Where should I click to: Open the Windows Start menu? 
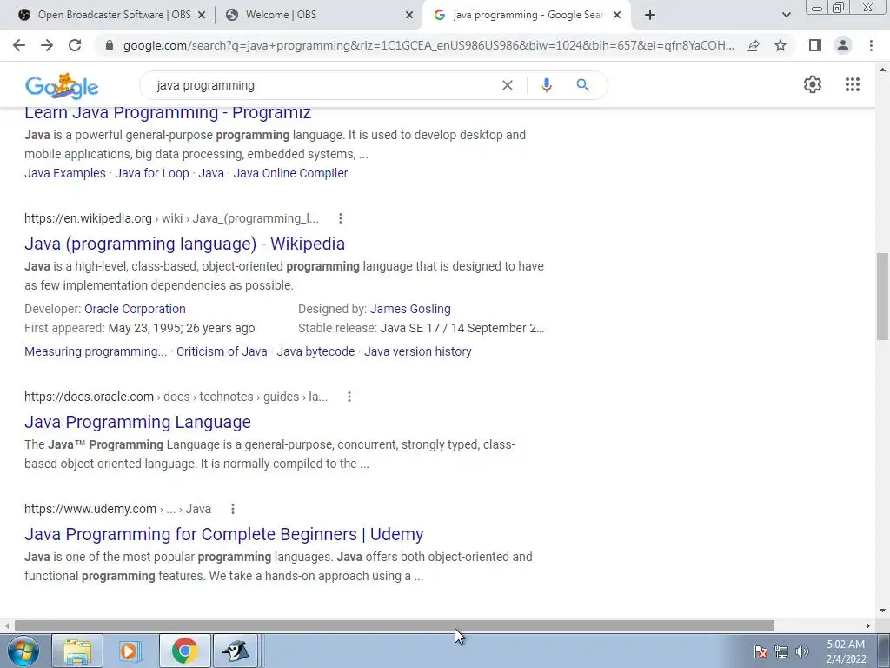pyautogui.click(x=23, y=651)
